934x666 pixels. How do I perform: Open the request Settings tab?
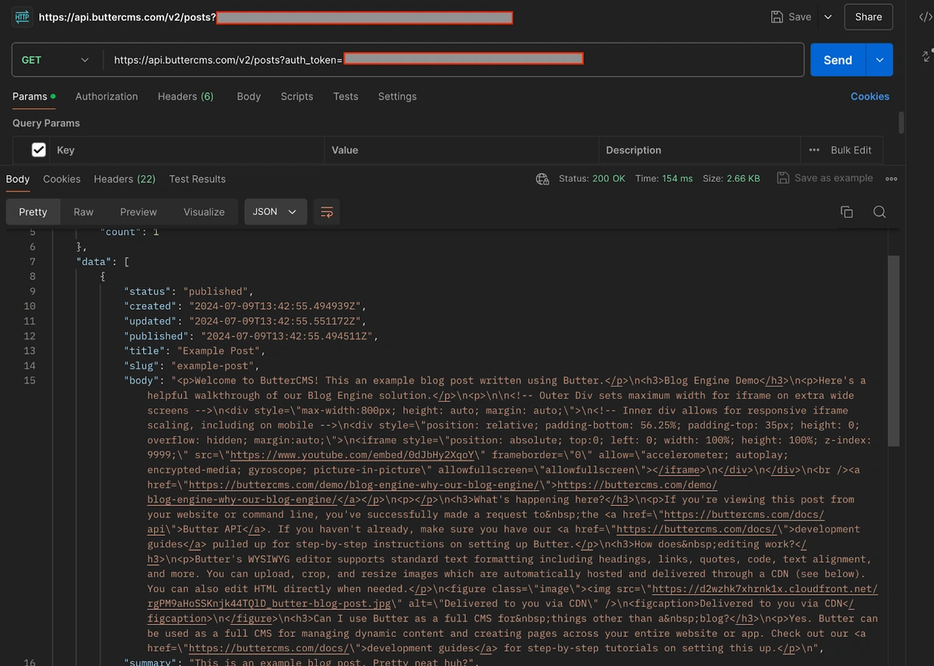[397, 97]
